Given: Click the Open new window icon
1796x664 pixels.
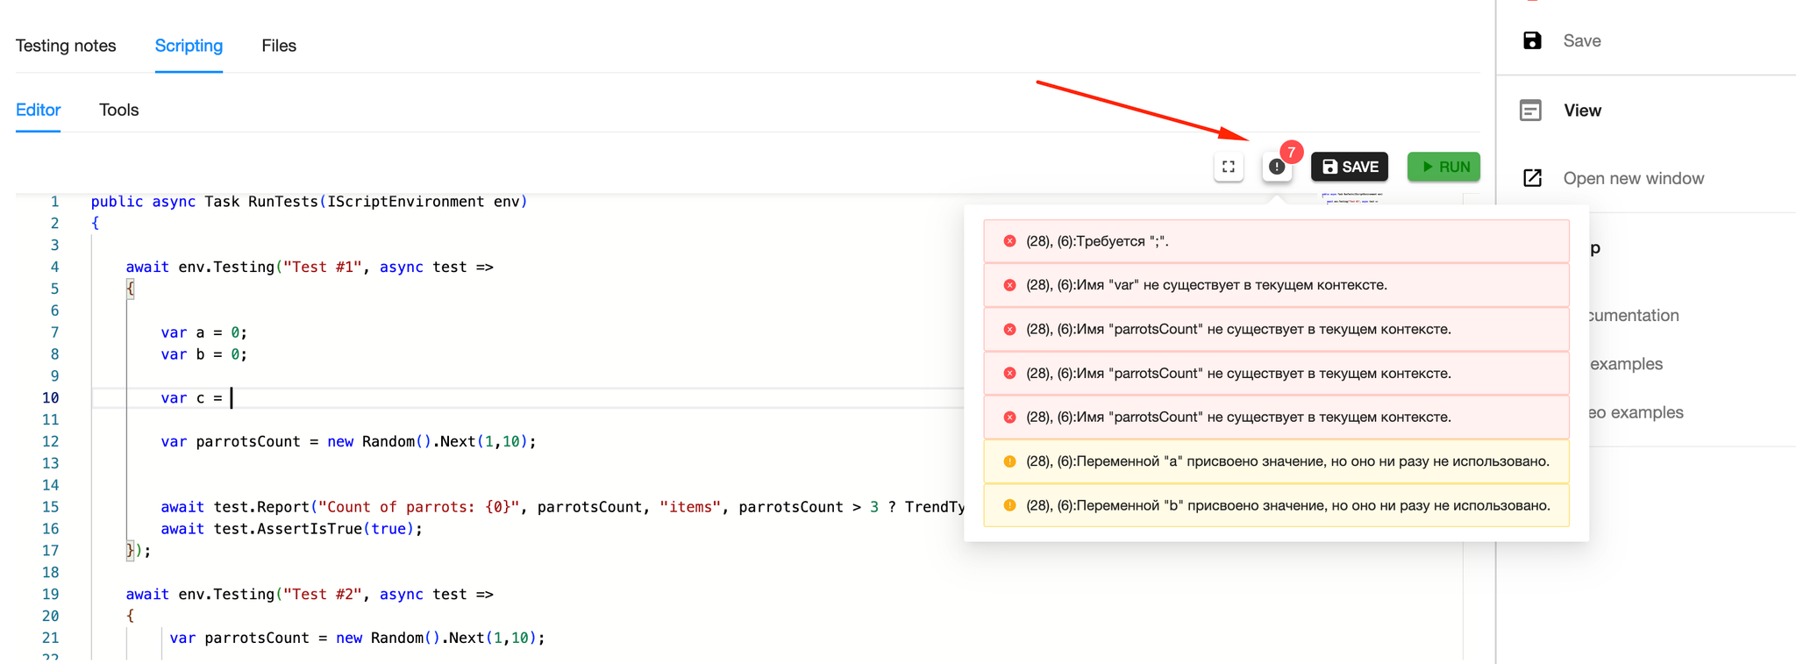Looking at the screenshot, I should [x=1532, y=178].
